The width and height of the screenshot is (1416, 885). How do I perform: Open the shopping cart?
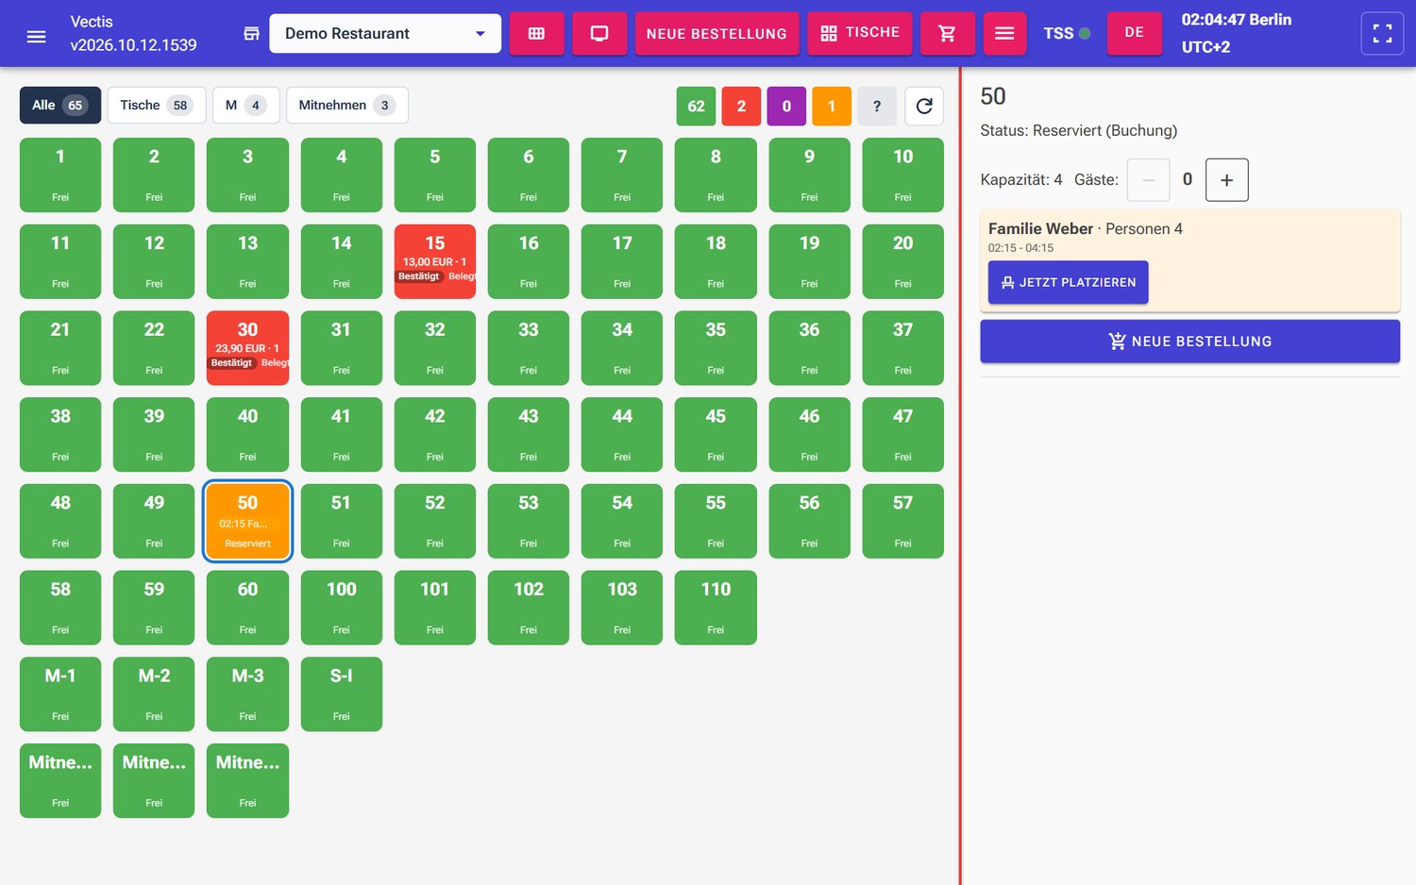(947, 34)
